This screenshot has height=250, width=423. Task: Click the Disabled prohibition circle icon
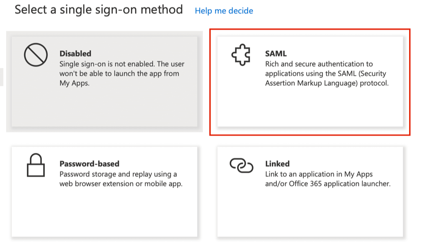[36, 55]
